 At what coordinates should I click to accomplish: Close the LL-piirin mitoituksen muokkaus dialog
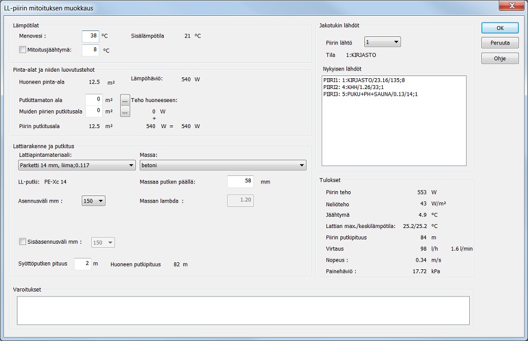pyautogui.click(x=512, y=5)
